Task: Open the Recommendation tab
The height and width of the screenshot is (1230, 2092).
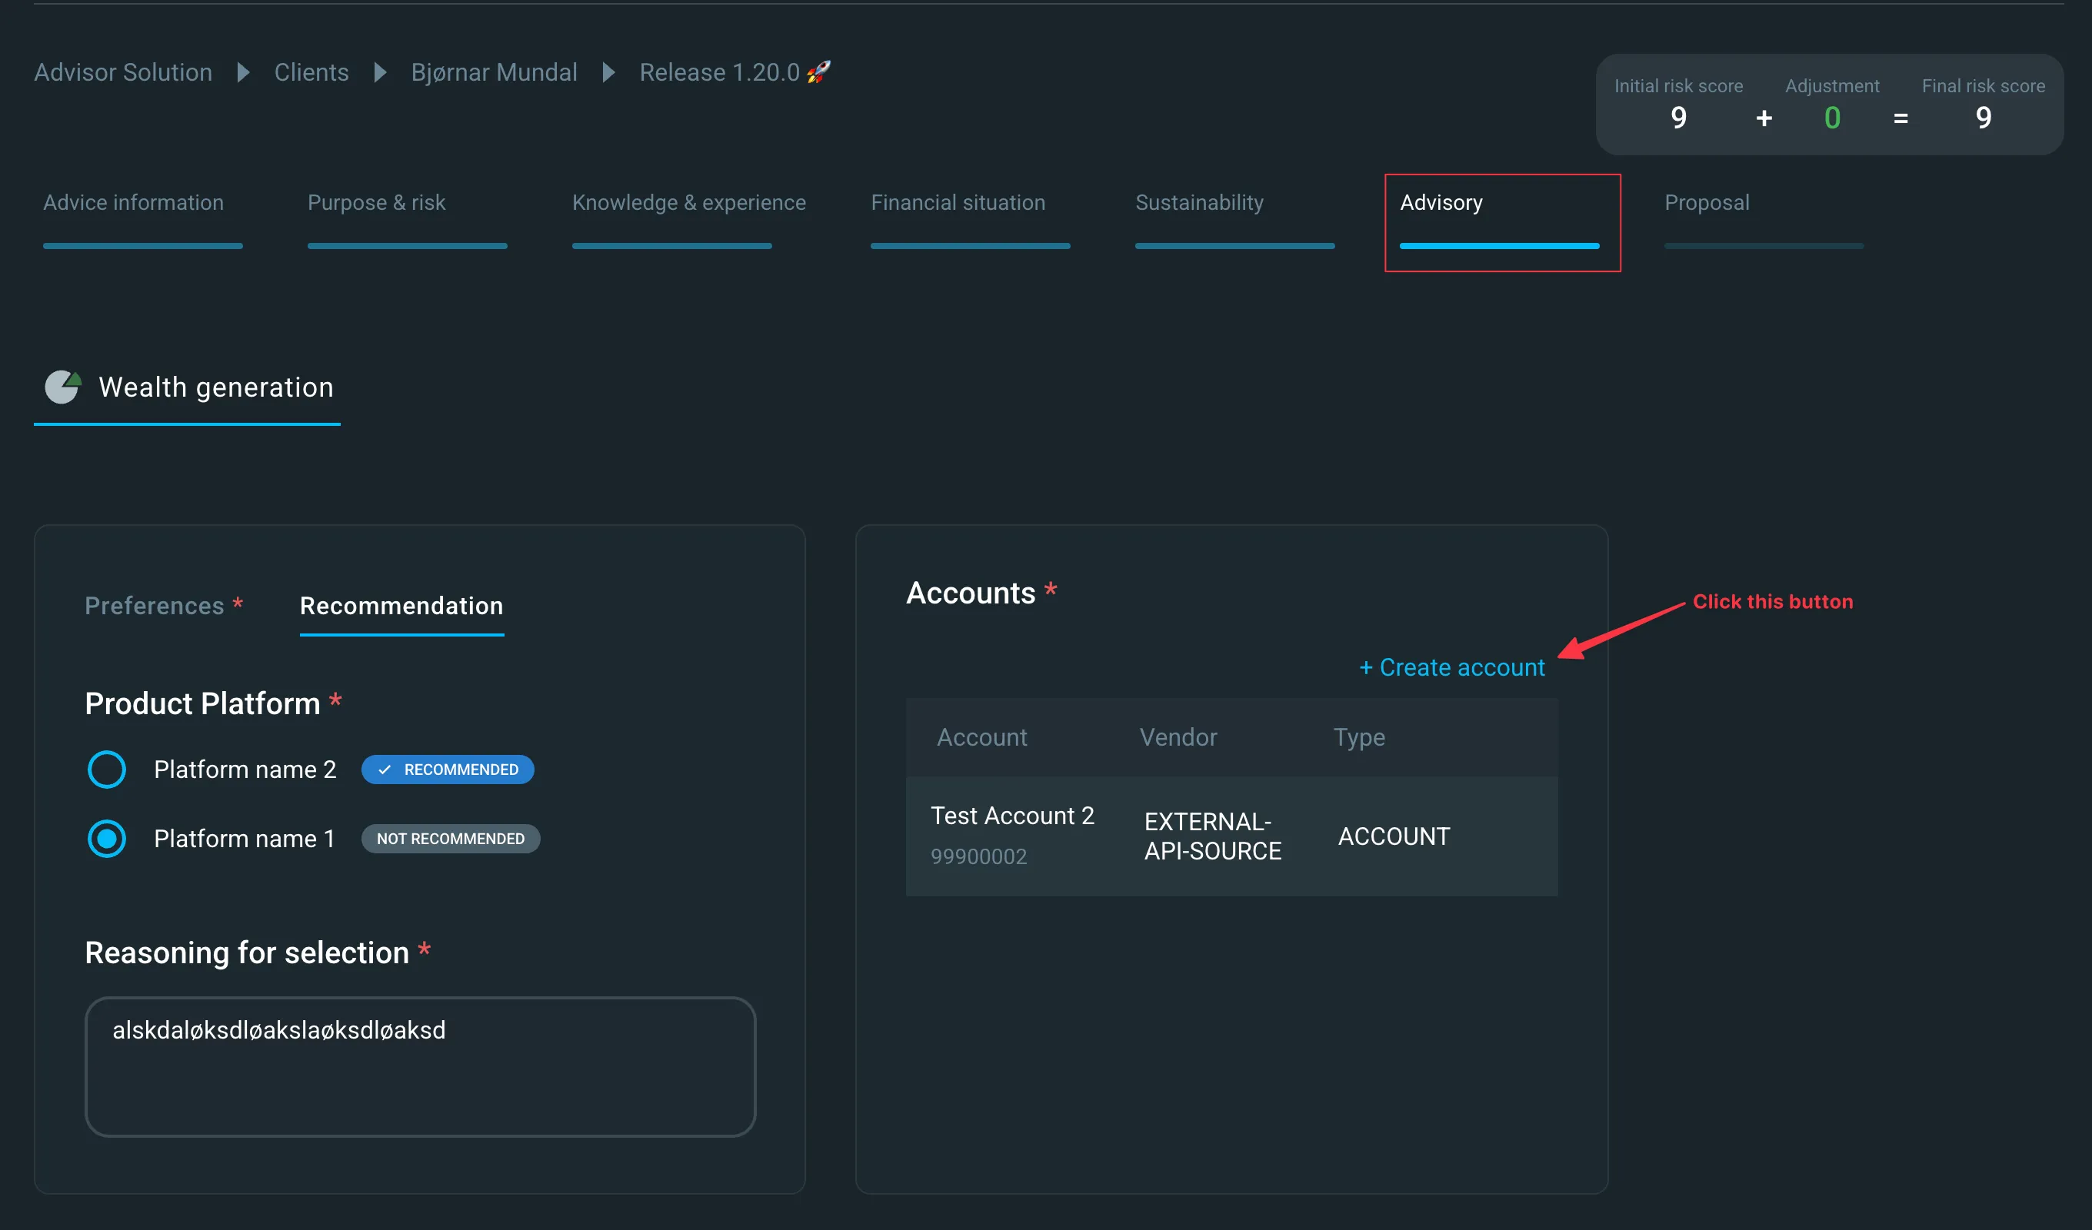Action: pos(401,606)
